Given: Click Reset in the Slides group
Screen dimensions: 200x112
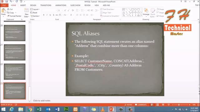Looking at the screenshot, I should click(x=34, y=13).
